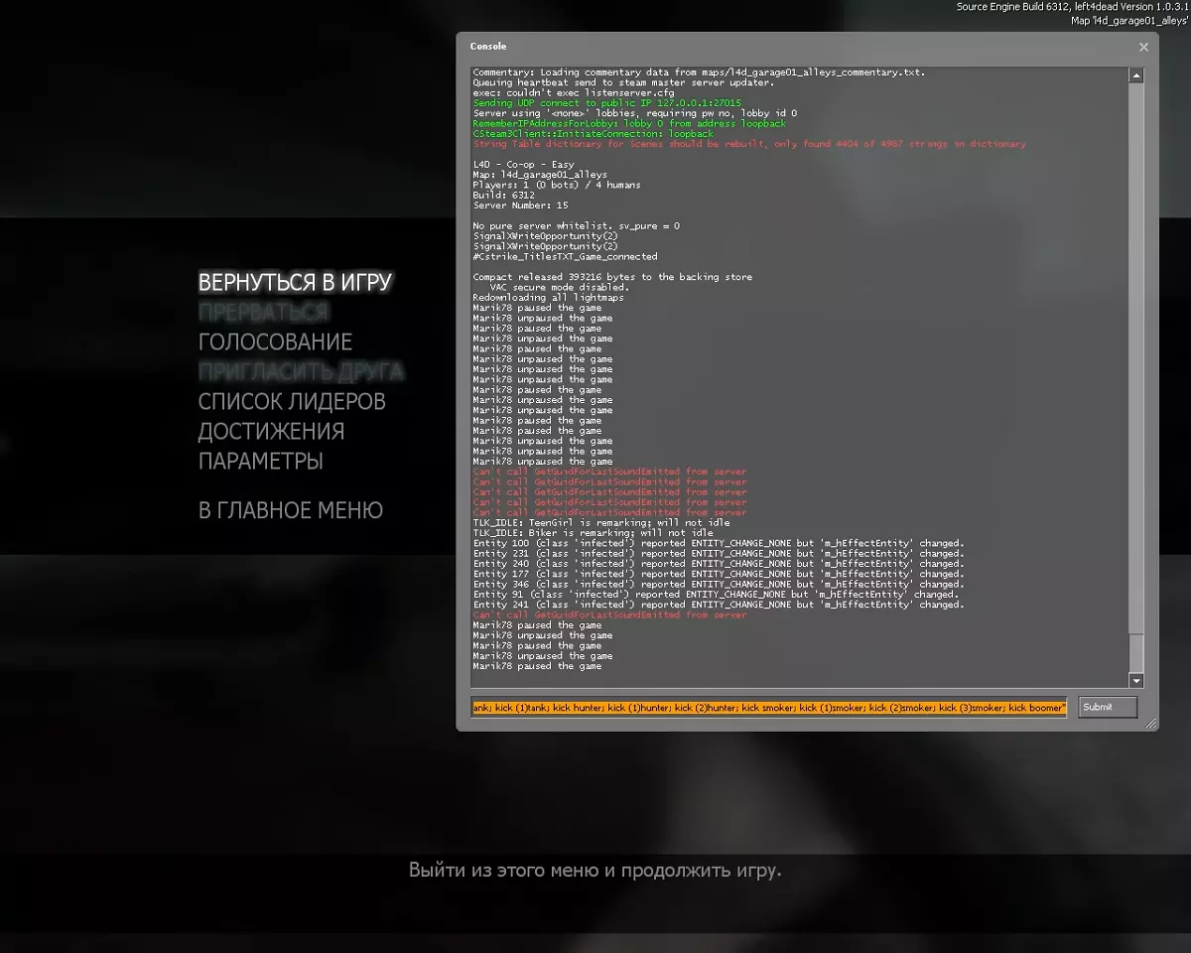Click red 'String Table dictionary' error line
The width and height of the screenshot is (1191, 953).
tap(749, 144)
